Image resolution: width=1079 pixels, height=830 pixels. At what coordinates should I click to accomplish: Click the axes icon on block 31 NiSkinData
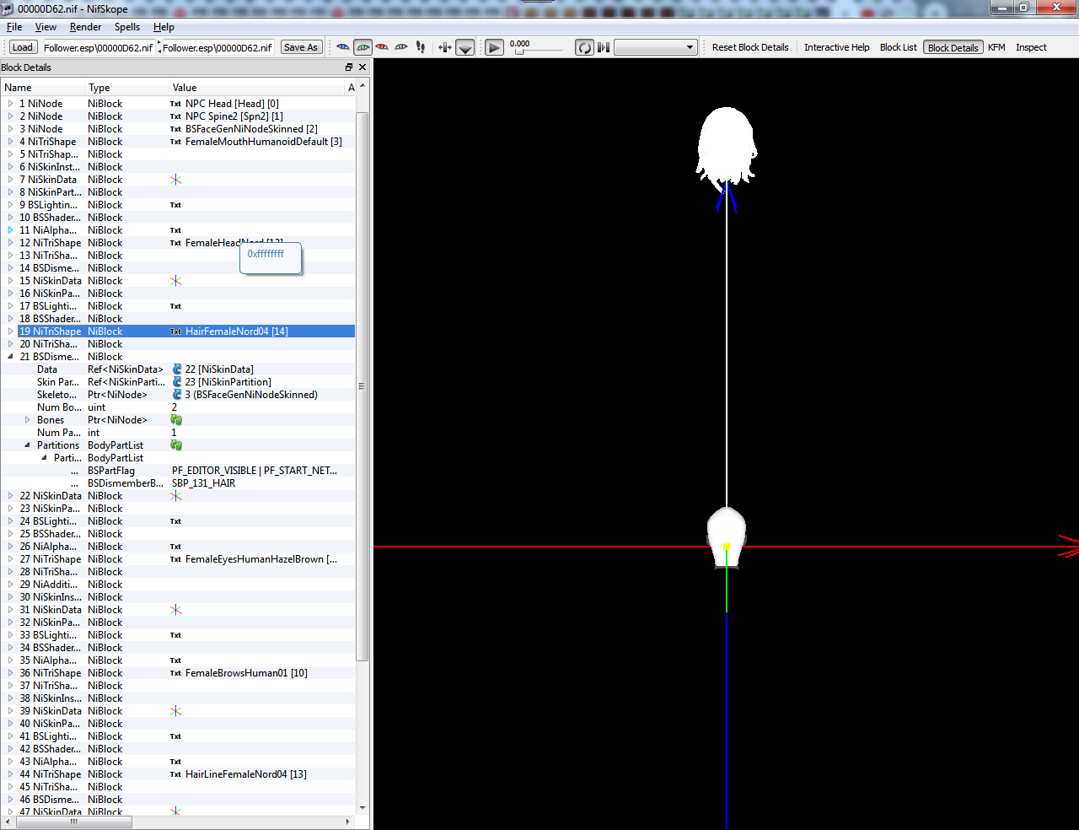pos(175,610)
